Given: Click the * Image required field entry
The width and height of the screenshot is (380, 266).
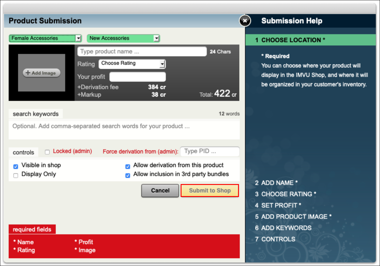Looking at the screenshot, I should pyautogui.click(x=85, y=250).
